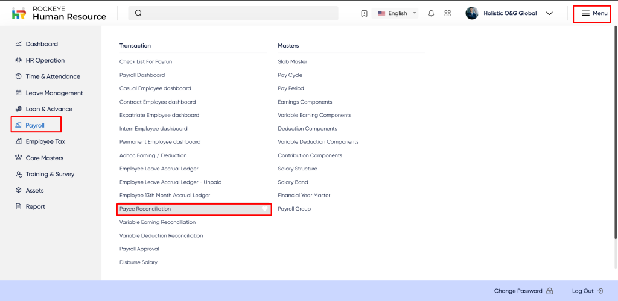Open the English language dropdown
618x301 pixels.
click(397, 13)
